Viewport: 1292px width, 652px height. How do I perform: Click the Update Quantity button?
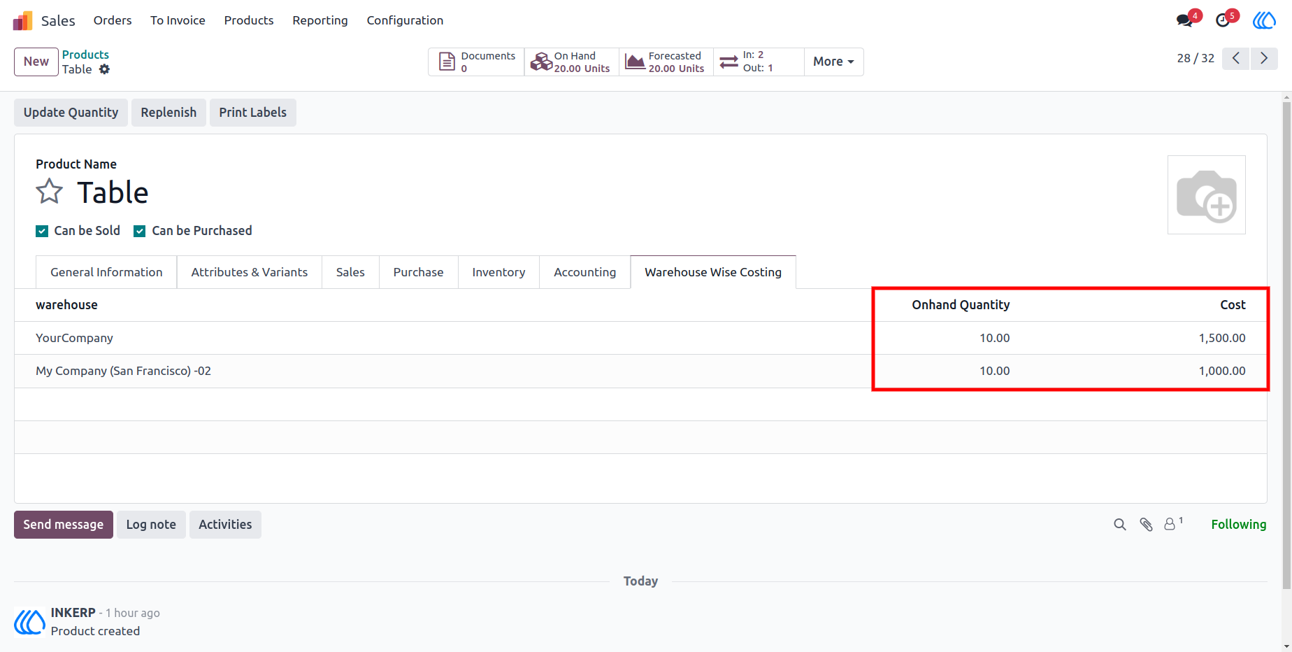coord(71,113)
